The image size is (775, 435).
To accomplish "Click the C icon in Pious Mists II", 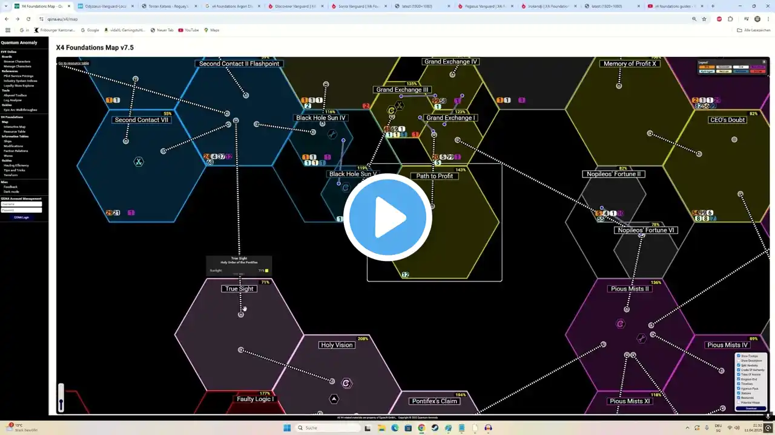I will click(620, 324).
